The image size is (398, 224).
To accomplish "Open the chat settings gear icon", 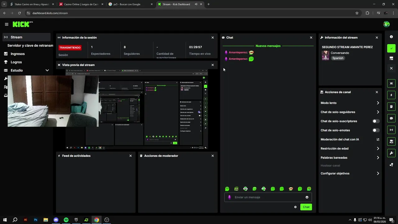I will (295, 207).
